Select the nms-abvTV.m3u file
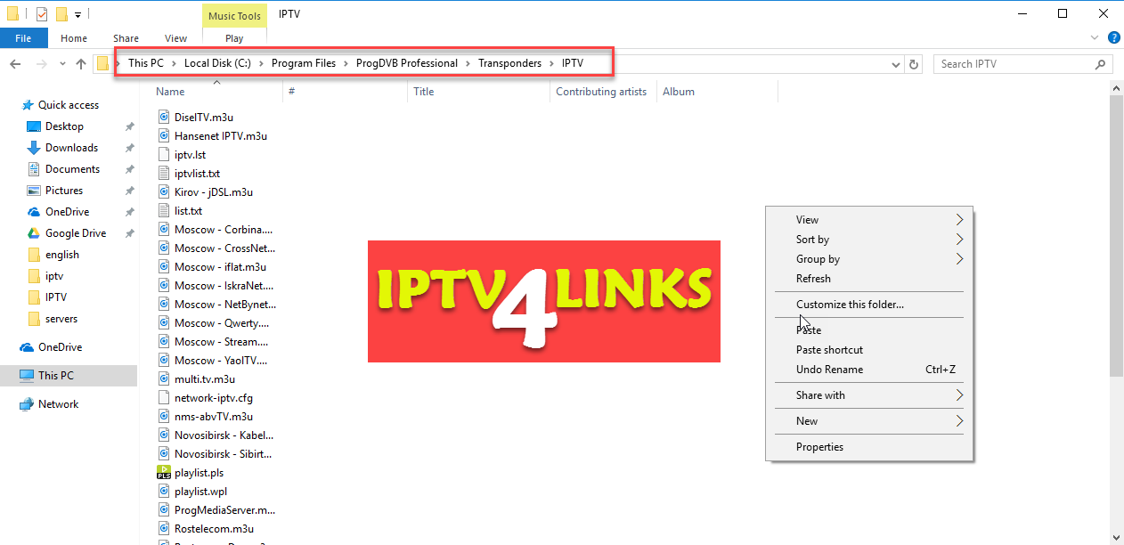This screenshot has width=1124, height=545. [x=214, y=416]
